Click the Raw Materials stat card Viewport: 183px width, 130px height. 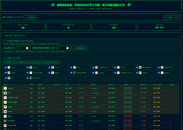click(68, 26)
